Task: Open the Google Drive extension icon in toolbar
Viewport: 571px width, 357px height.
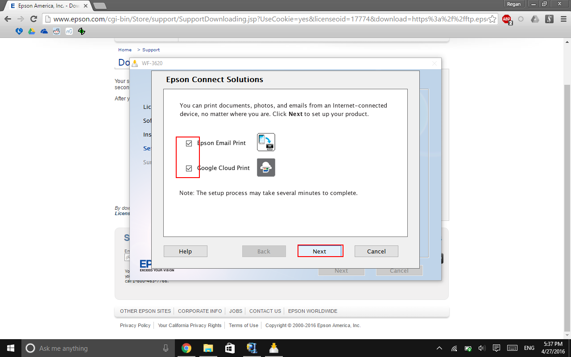Action: [535, 19]
